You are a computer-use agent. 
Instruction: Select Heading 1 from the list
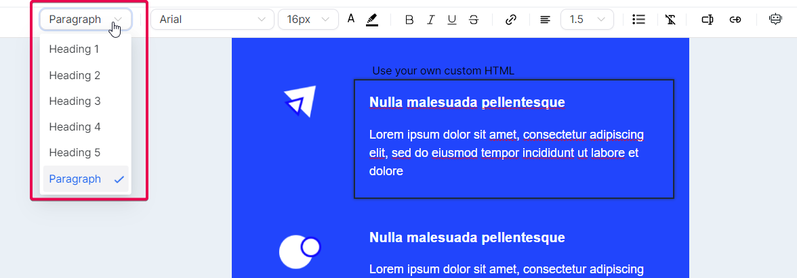pyautogui.click(x=75, y=49)
